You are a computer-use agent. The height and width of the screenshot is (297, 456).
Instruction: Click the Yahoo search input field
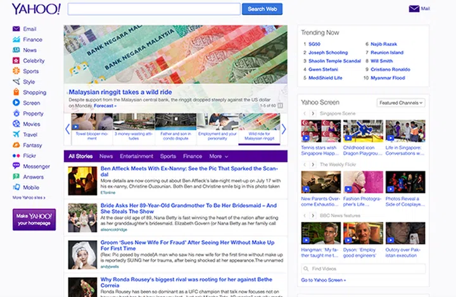tap(154, 9)
